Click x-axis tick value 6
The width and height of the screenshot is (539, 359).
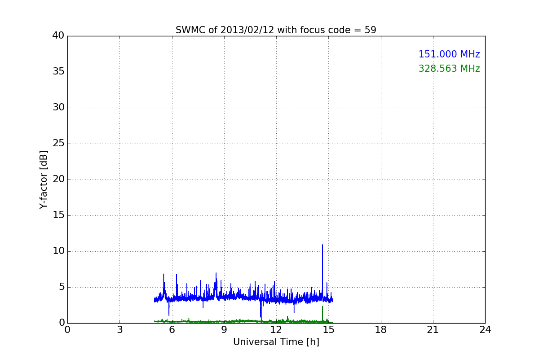click(x=172, y=330)
